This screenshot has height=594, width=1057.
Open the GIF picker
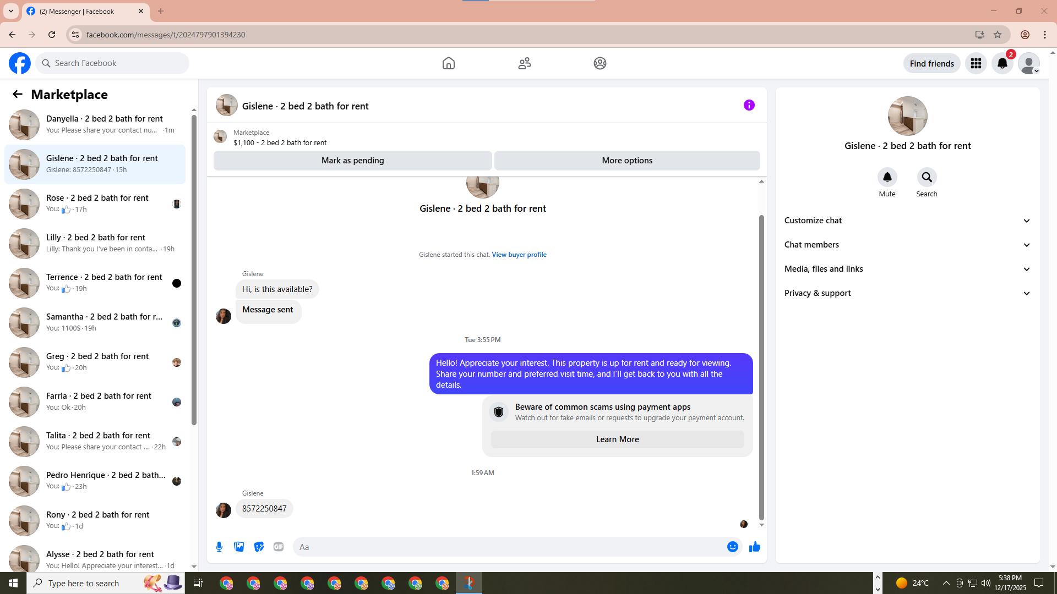tap(279, 547)
